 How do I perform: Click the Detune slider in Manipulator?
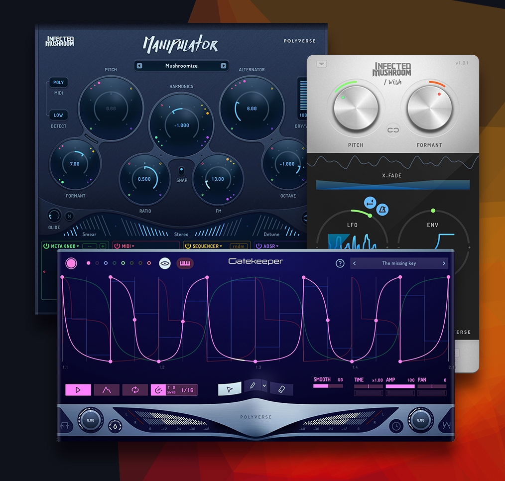click(276, 226)
